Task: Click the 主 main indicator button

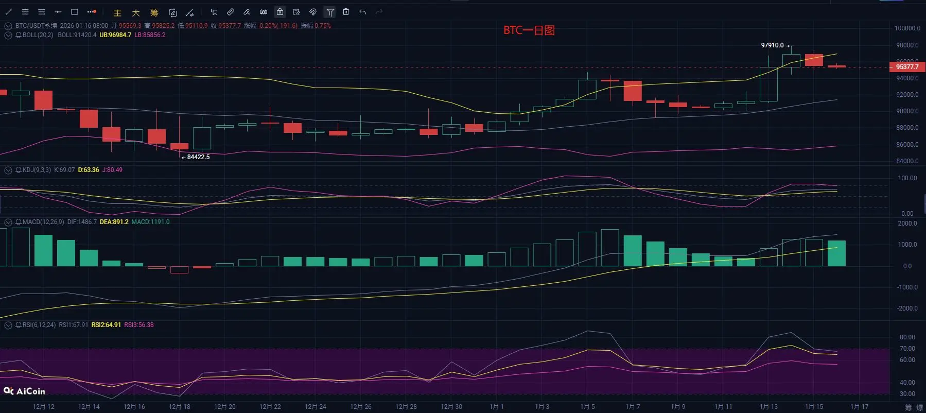Action: pos(117,12)
